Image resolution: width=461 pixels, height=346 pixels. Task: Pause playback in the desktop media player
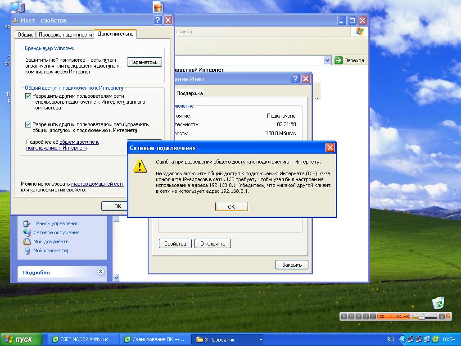[x=351, y=317]
